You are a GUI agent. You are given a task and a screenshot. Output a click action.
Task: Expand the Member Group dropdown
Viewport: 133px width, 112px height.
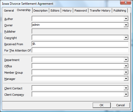[x=126, y=72]
